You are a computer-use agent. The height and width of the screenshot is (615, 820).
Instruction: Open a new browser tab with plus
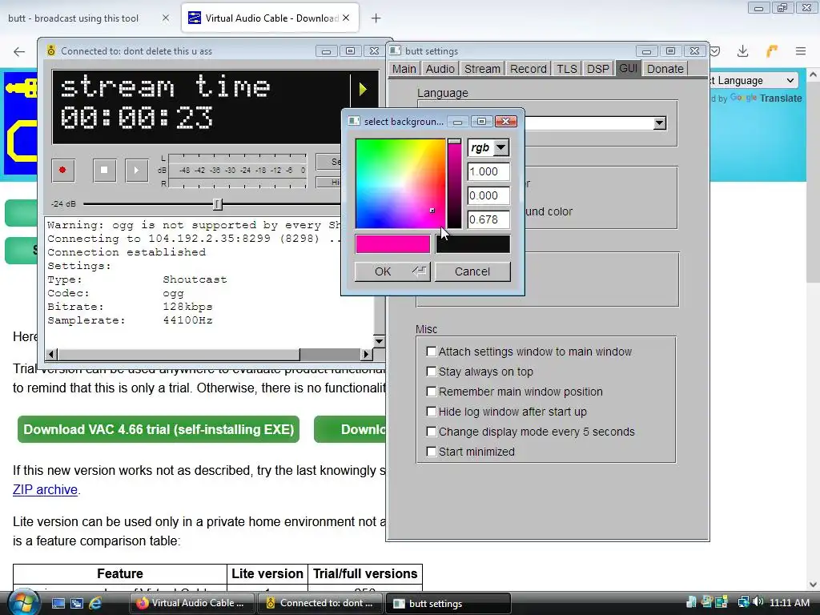pyautogui.click(x=376, y=18)
